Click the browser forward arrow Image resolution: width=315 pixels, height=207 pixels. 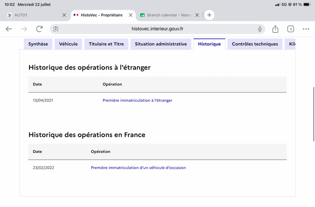click(24, 29)
